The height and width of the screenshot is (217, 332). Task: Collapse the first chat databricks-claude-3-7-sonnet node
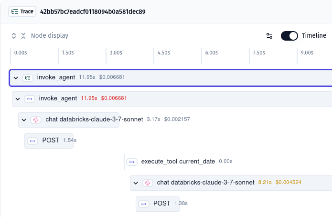pos(24,119)
